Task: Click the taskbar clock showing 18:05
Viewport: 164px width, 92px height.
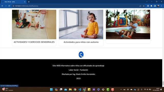Action: [156, 89]
